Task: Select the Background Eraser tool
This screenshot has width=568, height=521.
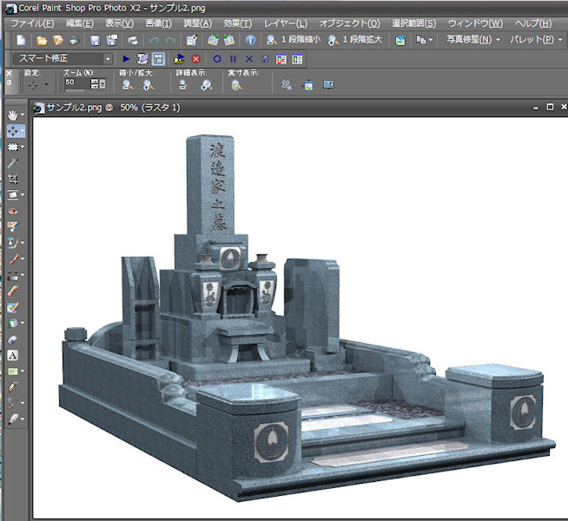Action: coord(13,307)
